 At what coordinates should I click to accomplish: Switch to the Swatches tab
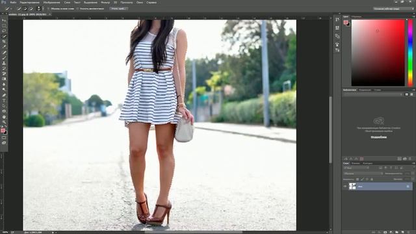357,16
